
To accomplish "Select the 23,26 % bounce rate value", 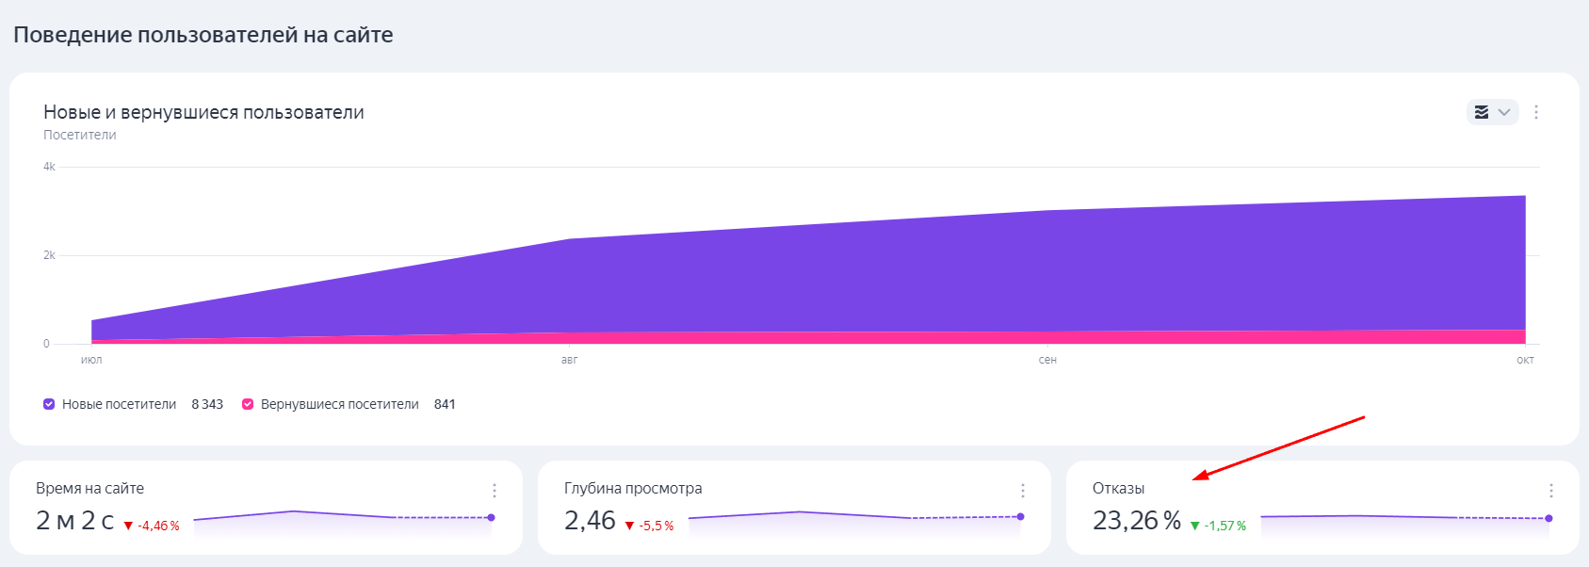I will [1139, 520].
